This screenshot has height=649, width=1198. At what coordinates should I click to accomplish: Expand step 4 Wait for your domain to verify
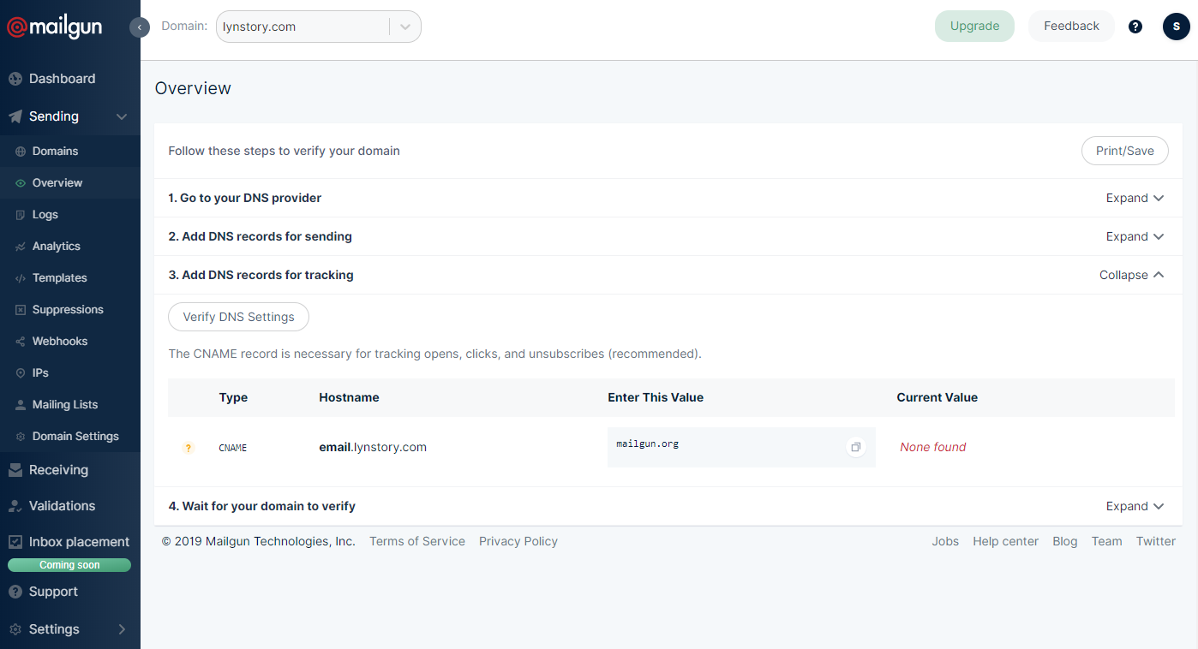tap(1135, 506)
